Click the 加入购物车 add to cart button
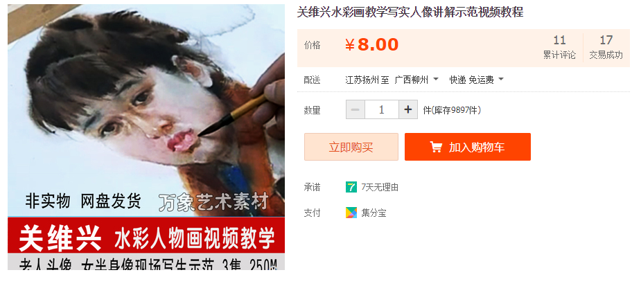The width and height of the screenshot is (632, 286). (468, 147)
